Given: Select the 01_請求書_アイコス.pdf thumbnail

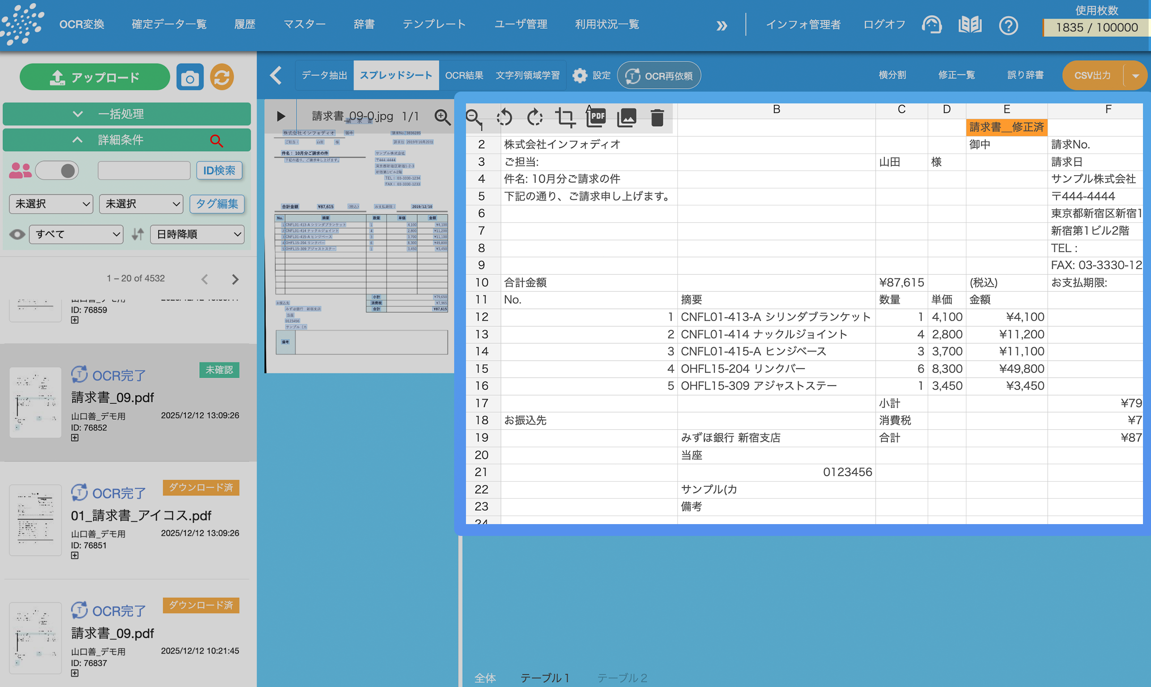Looking at the screenshot, I should tap(35, 520).
